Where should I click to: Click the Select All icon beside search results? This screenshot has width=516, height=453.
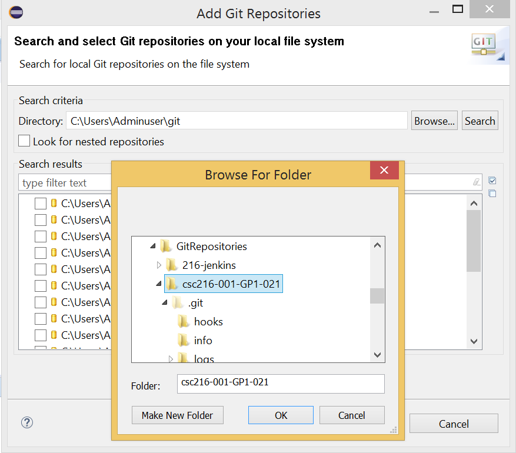coord(492,180)
